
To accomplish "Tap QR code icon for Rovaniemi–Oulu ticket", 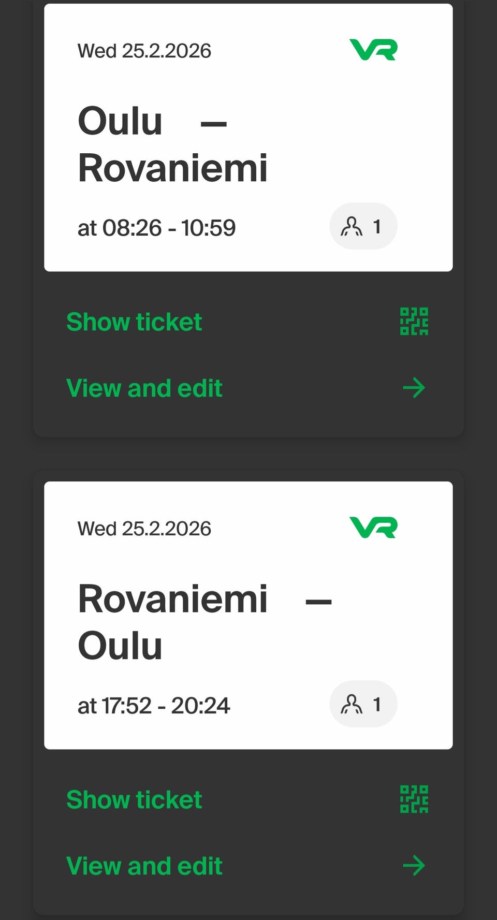I will 414,799.
